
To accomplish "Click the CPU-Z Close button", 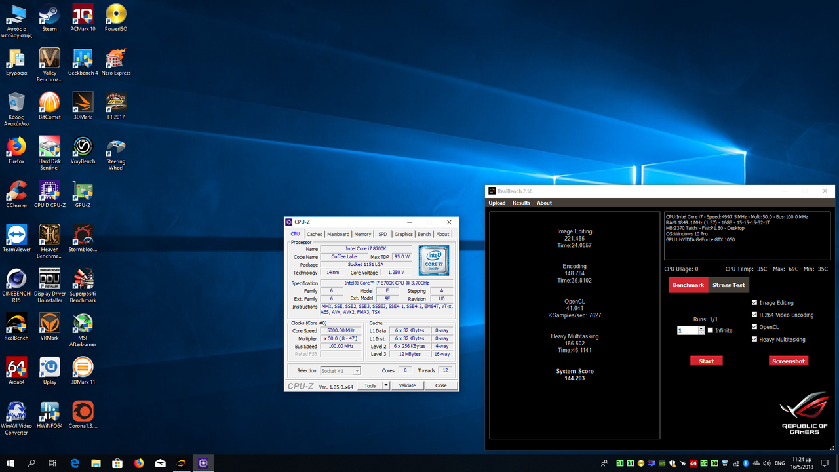I will click(441, 385).
